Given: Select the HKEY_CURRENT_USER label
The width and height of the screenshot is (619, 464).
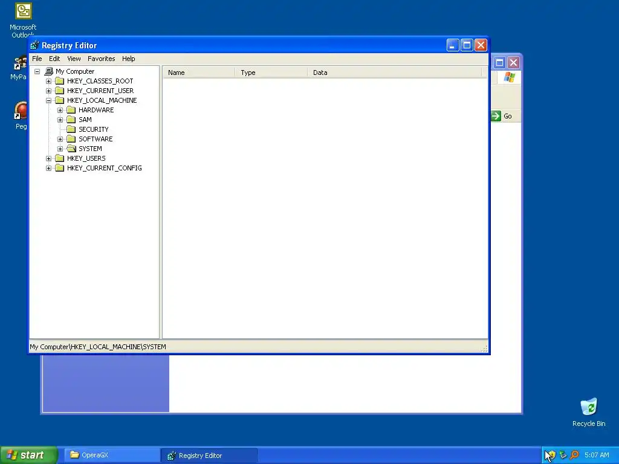Looking at the screenshot, I should (100, 91).
